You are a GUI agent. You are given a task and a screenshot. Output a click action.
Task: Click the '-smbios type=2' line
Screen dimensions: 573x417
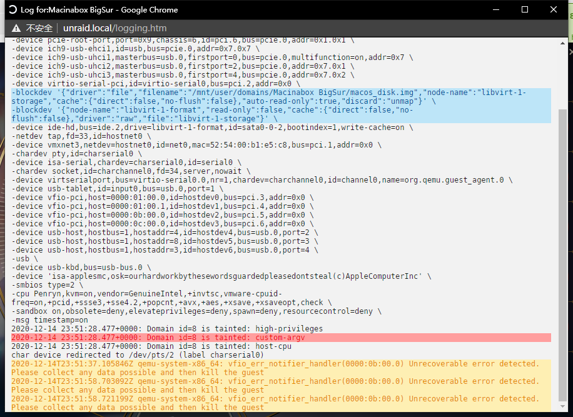(x=48, y=285)
